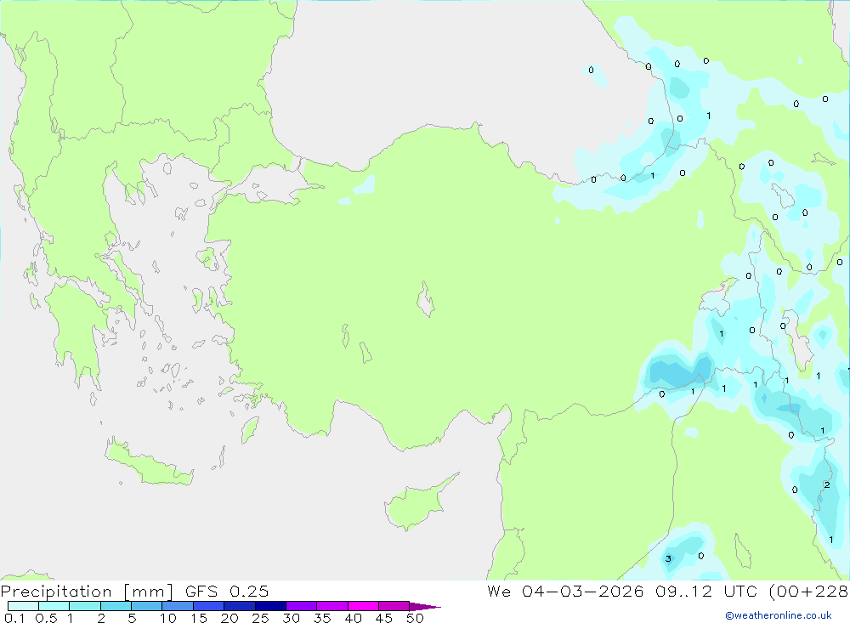Click the Precipitation [mm] title

87,591
